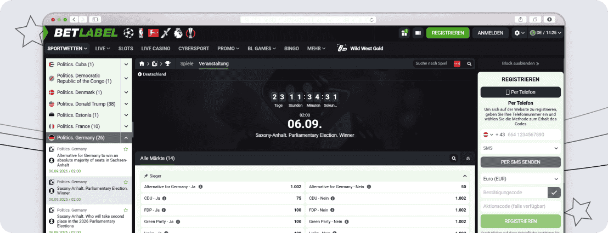
Task: Expand Politics. Democratic Republic of the Congo
Action: point(126,78)
